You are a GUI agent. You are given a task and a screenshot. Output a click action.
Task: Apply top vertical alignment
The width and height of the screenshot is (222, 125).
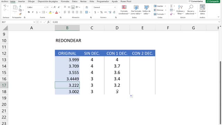click(x=65, y=7)
